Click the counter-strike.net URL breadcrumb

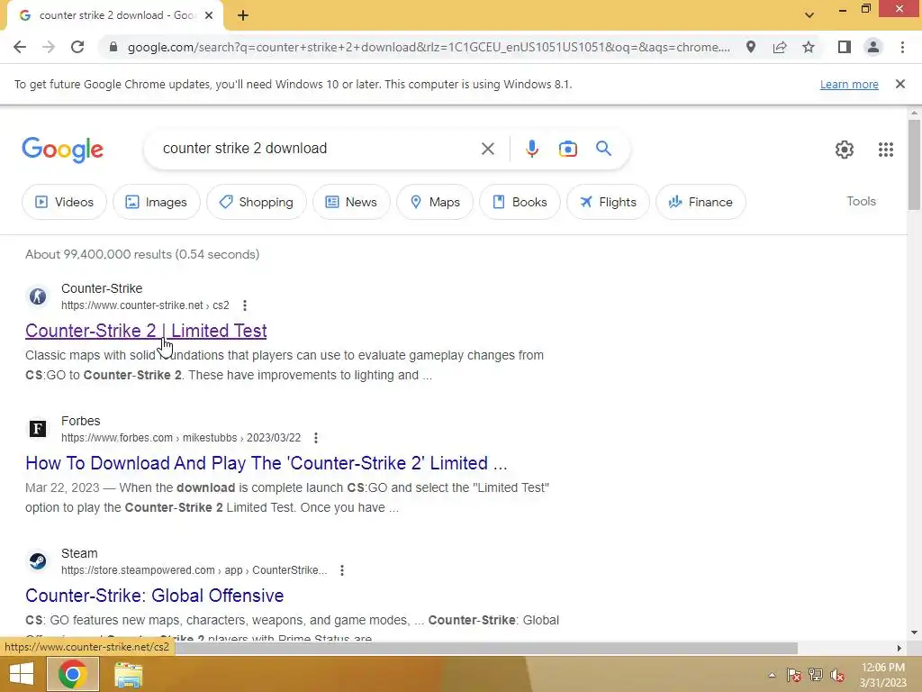[x=145, y=305]
